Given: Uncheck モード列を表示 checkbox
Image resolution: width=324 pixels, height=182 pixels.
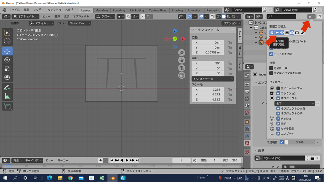Looking at the screenshot, I should click(271, 54).
